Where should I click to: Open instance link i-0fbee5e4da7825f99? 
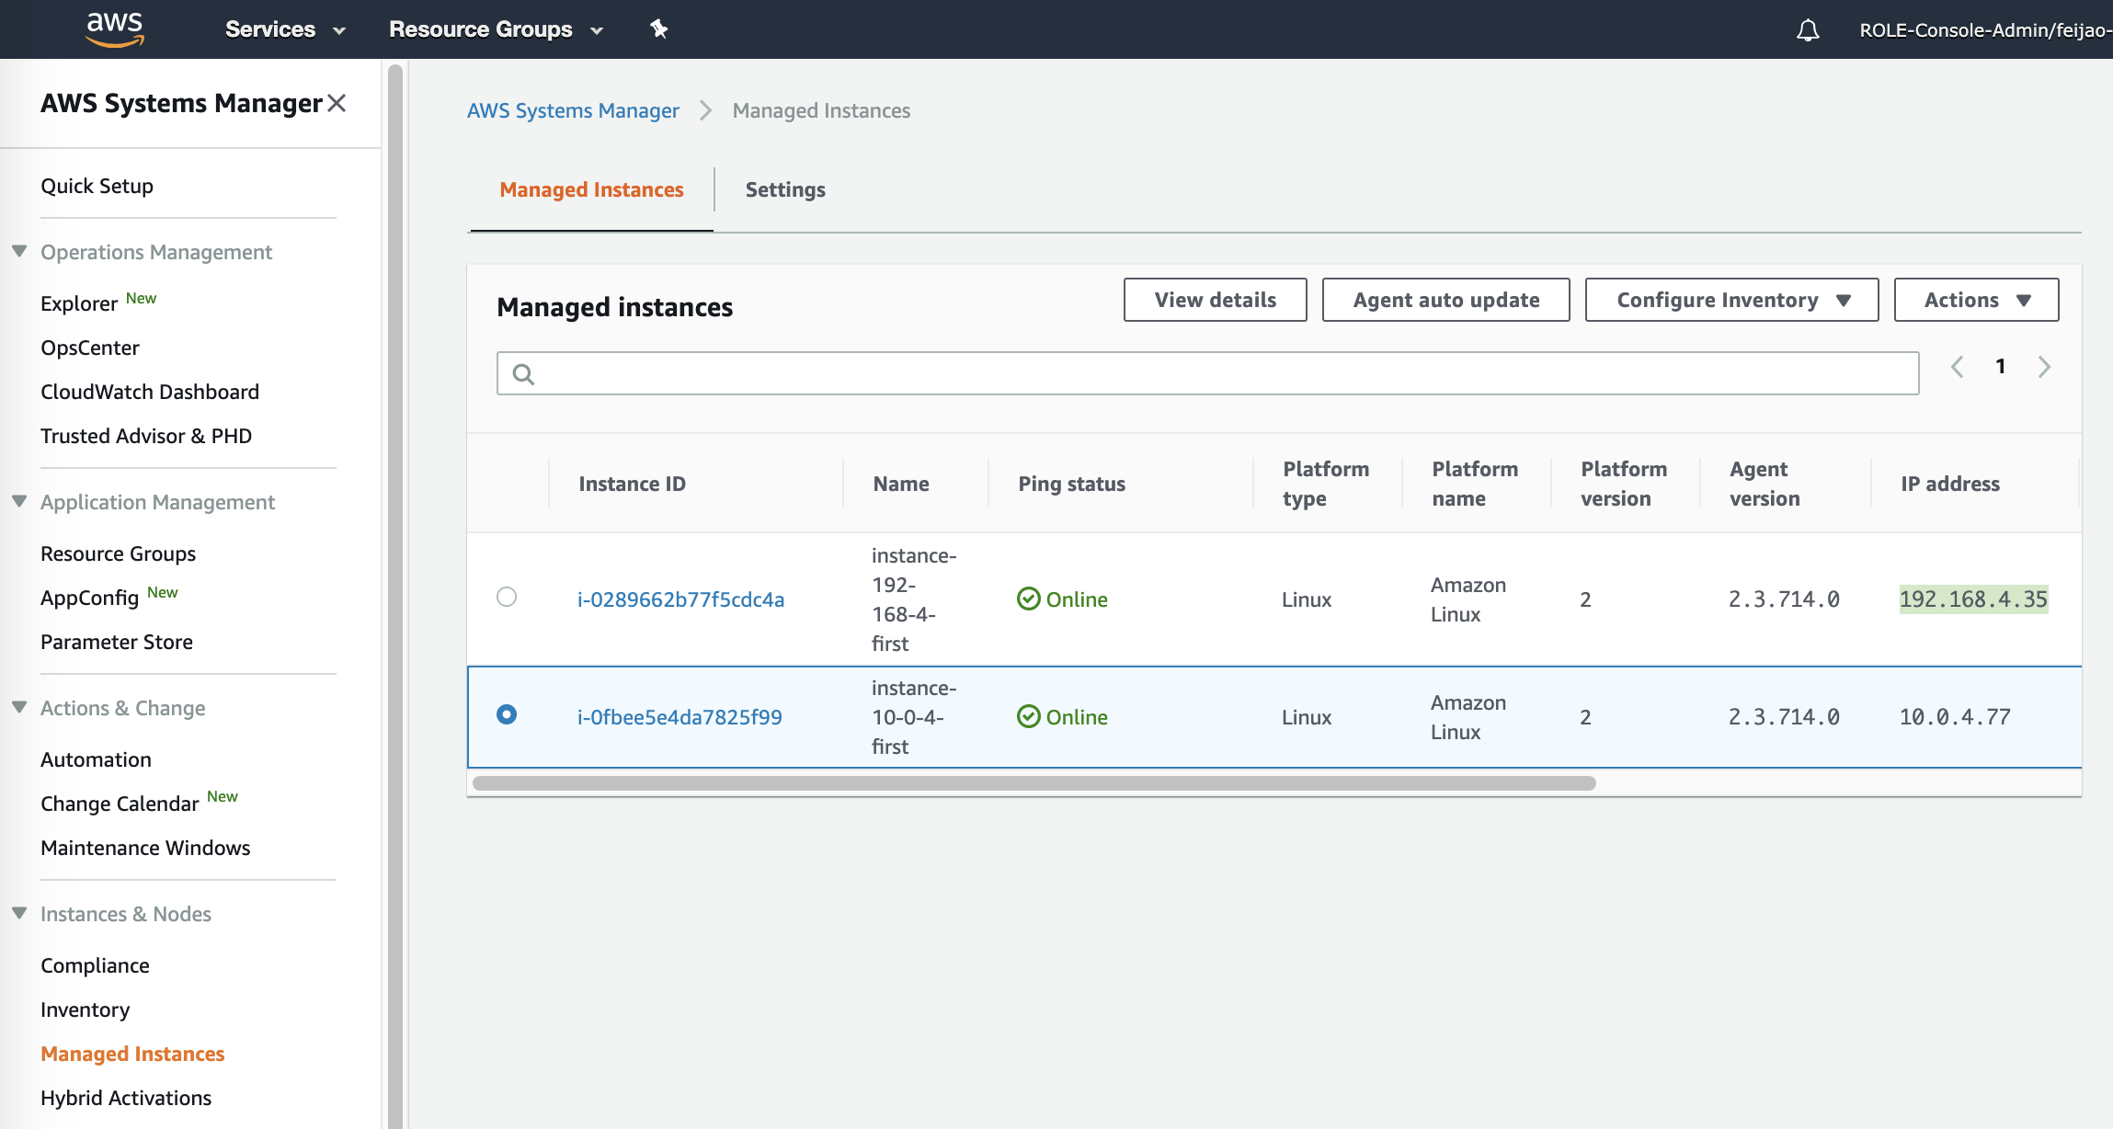point(680,717)
